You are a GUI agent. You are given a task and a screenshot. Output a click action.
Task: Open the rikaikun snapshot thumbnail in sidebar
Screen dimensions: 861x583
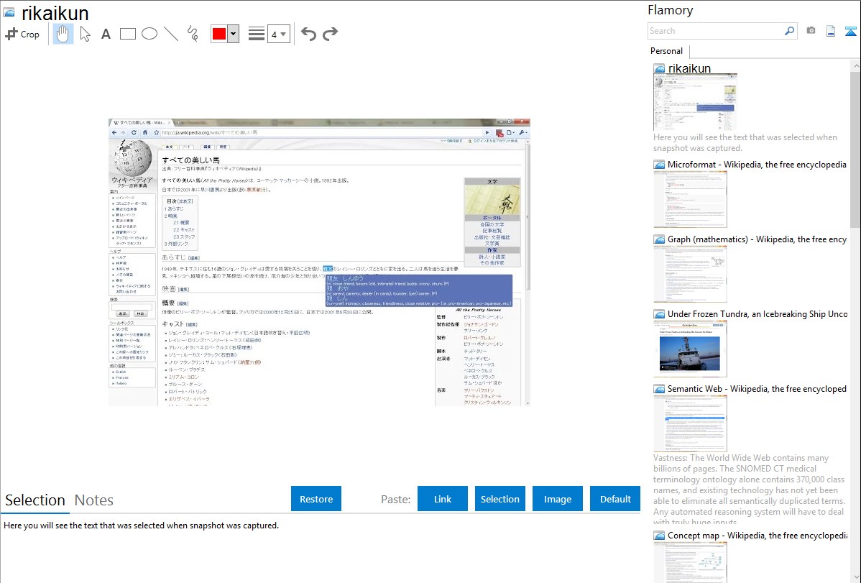pyautogui.click(x=695, y=103)
